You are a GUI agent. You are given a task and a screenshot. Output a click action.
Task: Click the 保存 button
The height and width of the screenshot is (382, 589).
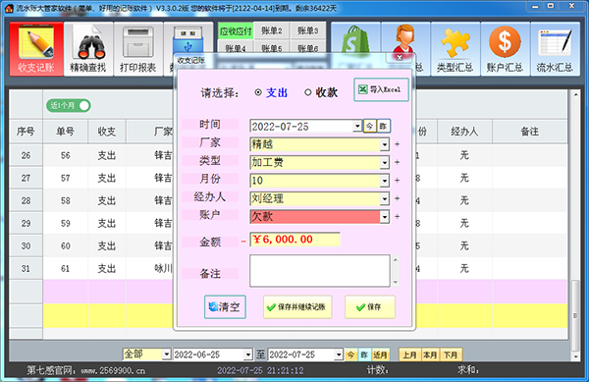(x=370, y=307)
